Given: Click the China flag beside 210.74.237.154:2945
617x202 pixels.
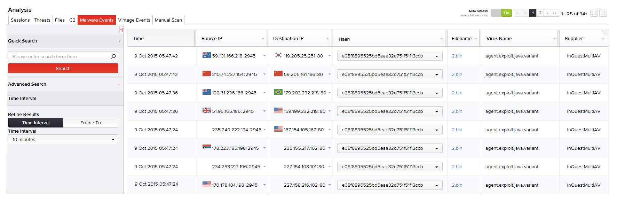Looking at the screenshot, I should [207, 73].
